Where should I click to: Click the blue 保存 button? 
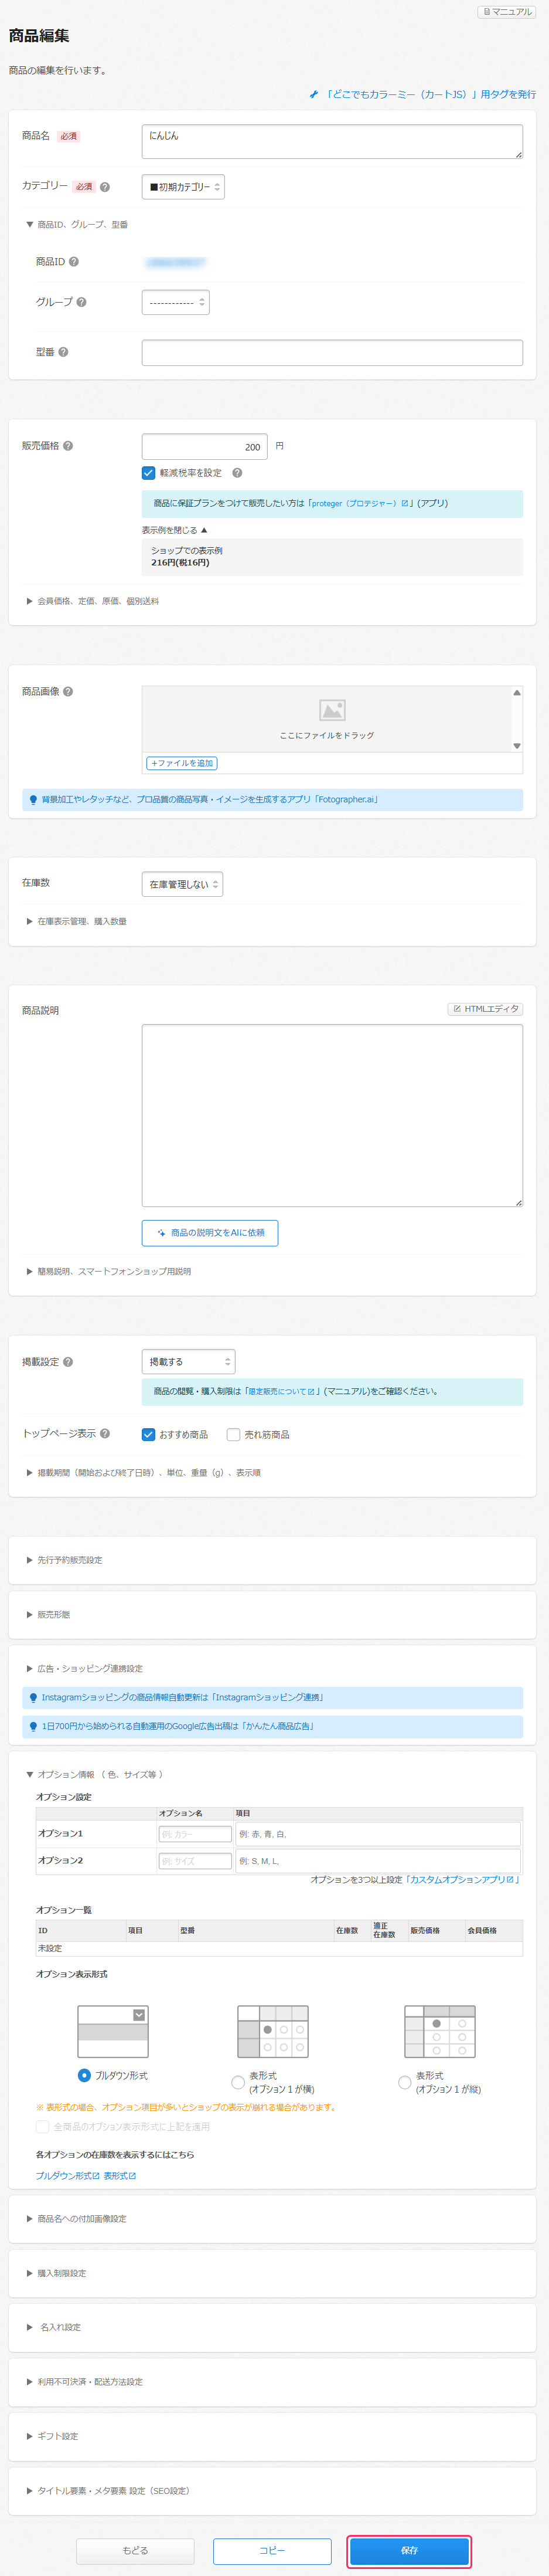coord(409,2550)
